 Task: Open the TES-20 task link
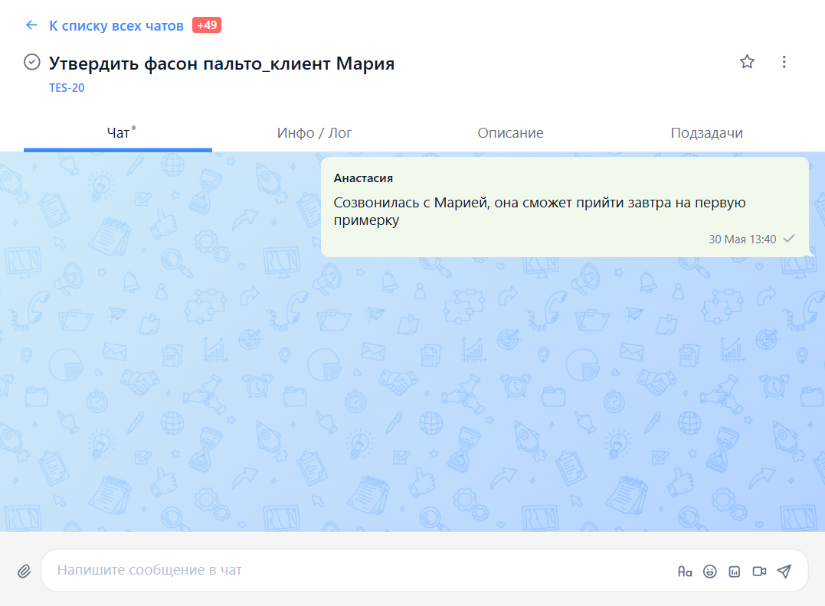65,87
